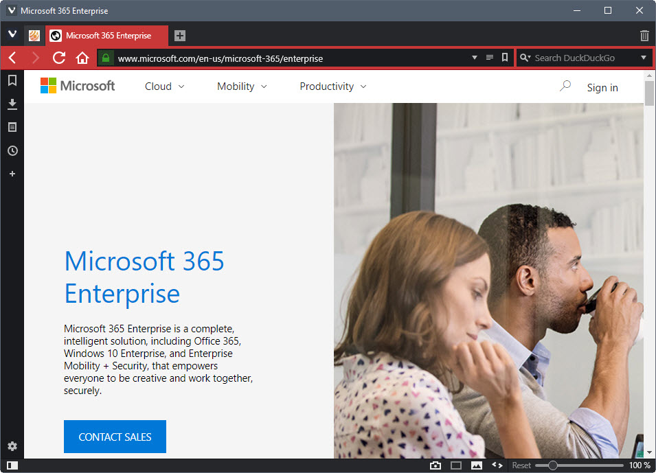Reset the page zoom
This screenshot has width=656, height=473.
(521, 465)
